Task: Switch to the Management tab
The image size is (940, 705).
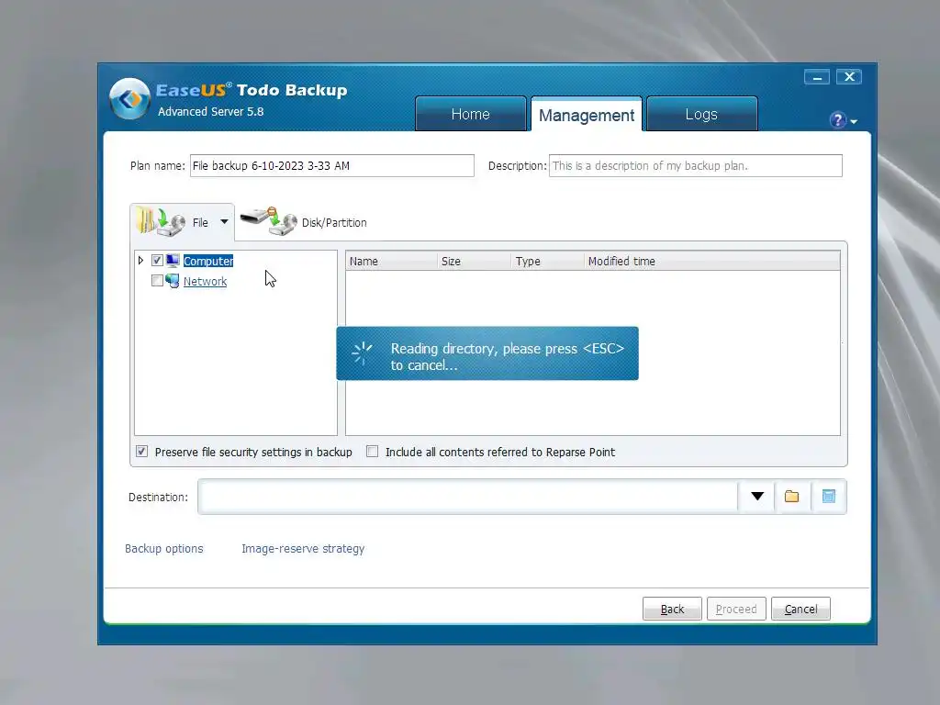Action: tap(587, 114)
